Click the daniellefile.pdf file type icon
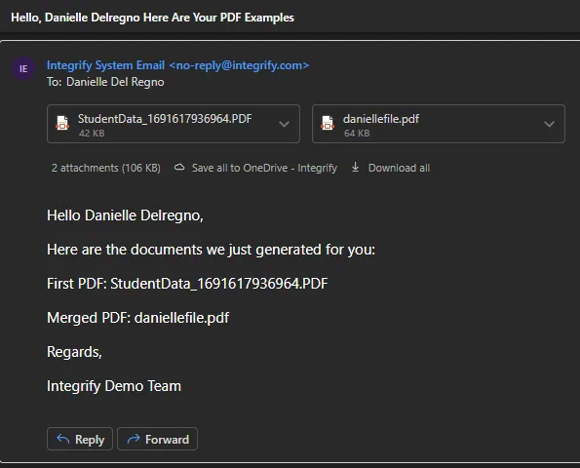This screenshot has width=580, height=468. (328, 123)
